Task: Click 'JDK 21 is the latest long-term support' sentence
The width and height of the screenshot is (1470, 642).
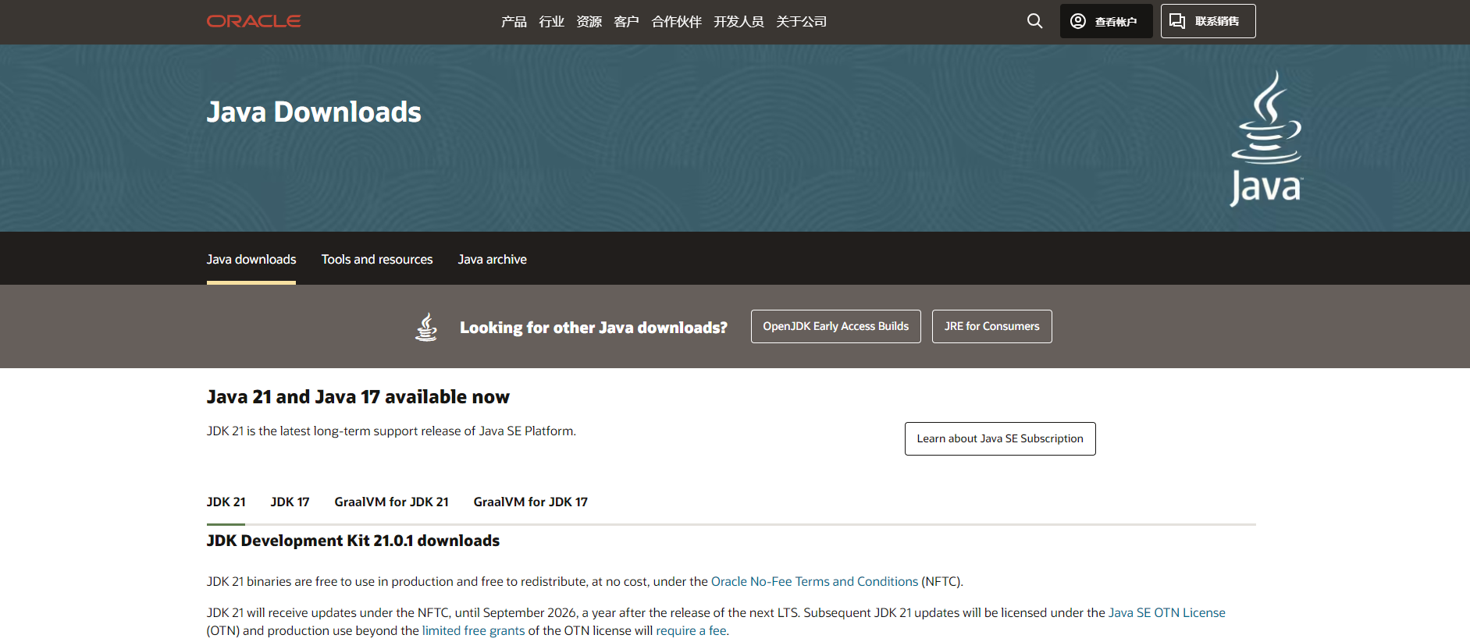Action: (x=391, y=431)
